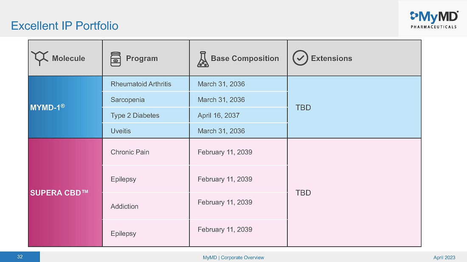Select the MYMD-1 molecule cell
This screenshot has height=262, width=467.
point(65,107)
